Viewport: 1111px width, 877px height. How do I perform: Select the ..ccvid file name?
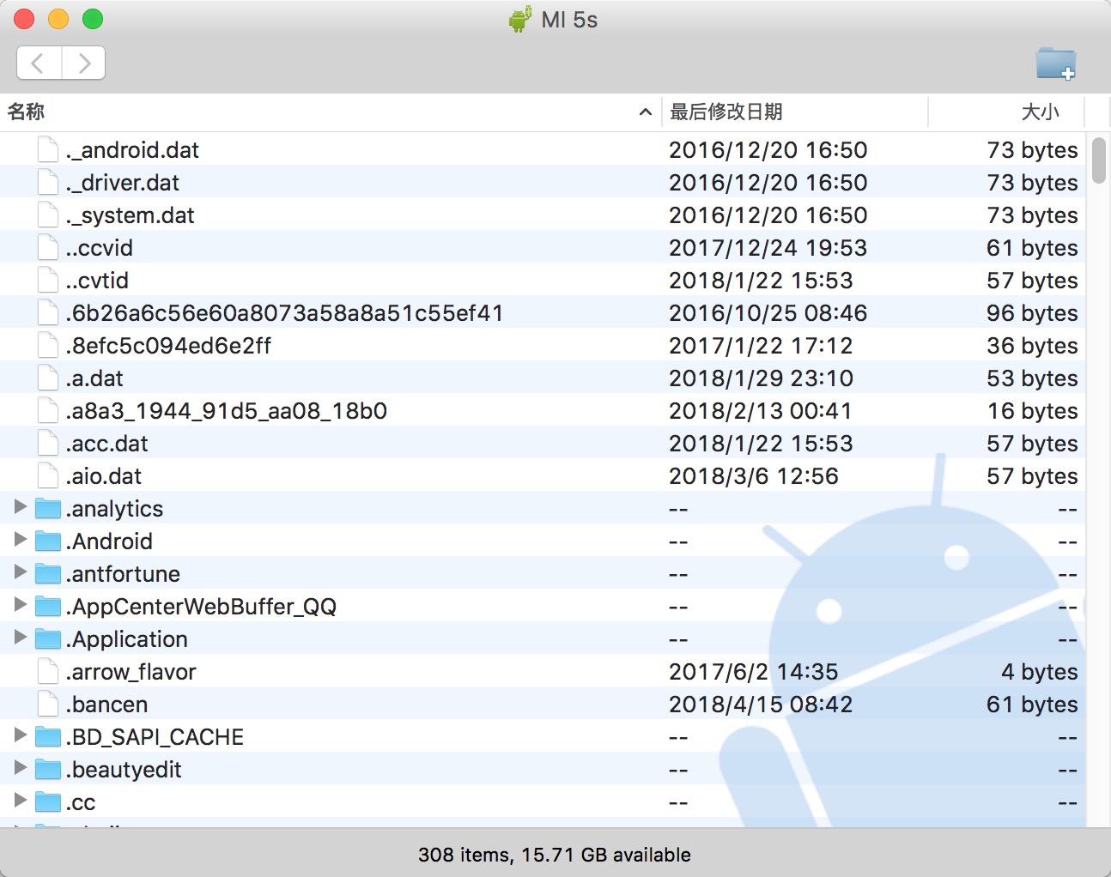[x=100, y=248]
